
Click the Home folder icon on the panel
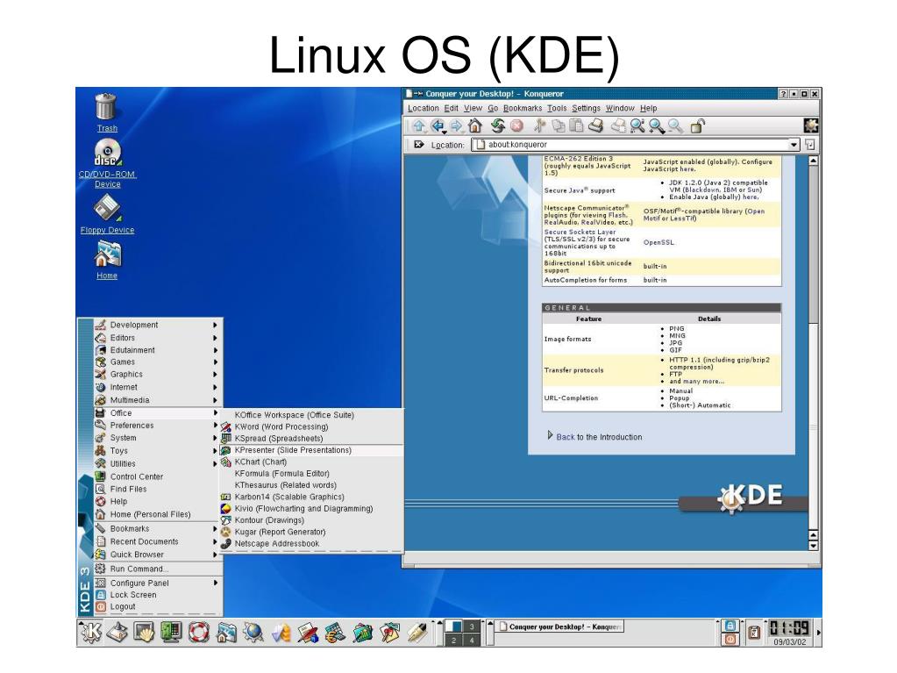[226, 632]
